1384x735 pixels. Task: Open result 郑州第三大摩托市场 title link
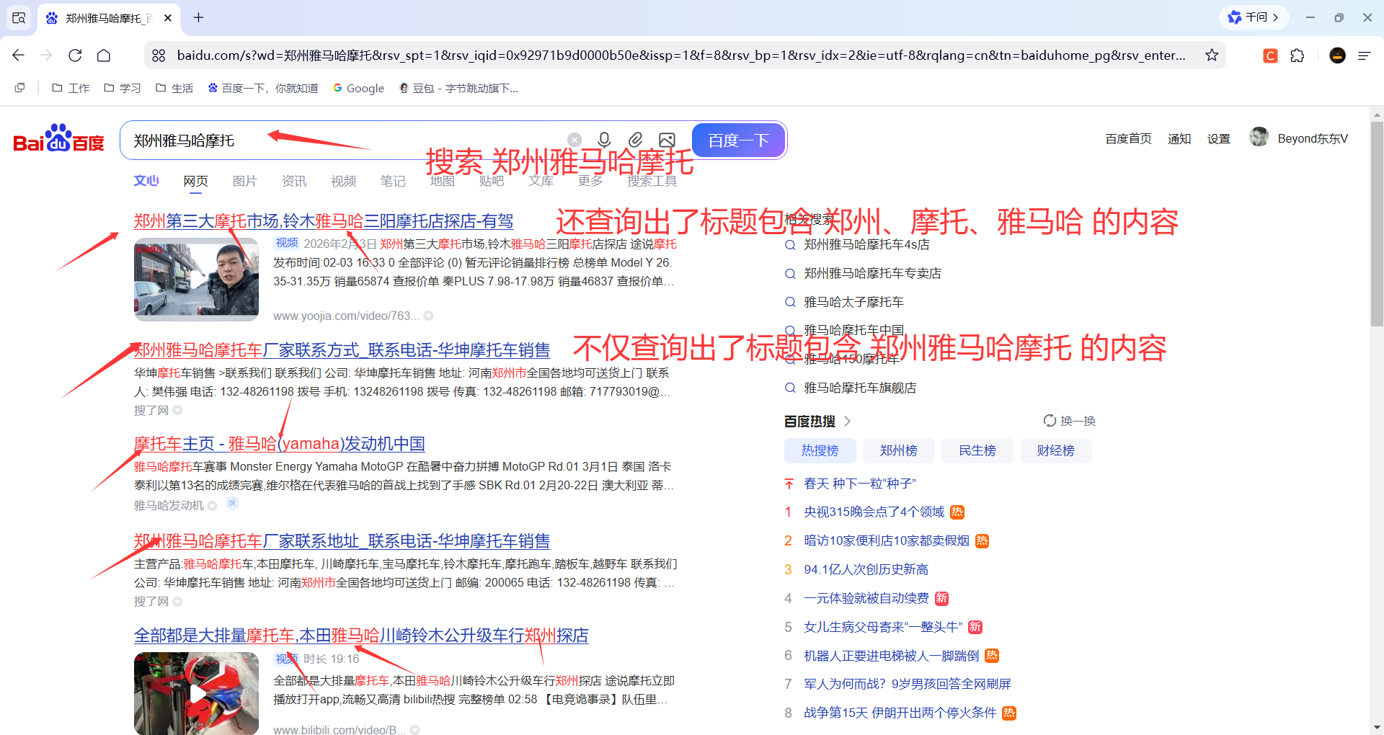pyautogui.click(x=324, y=221)
